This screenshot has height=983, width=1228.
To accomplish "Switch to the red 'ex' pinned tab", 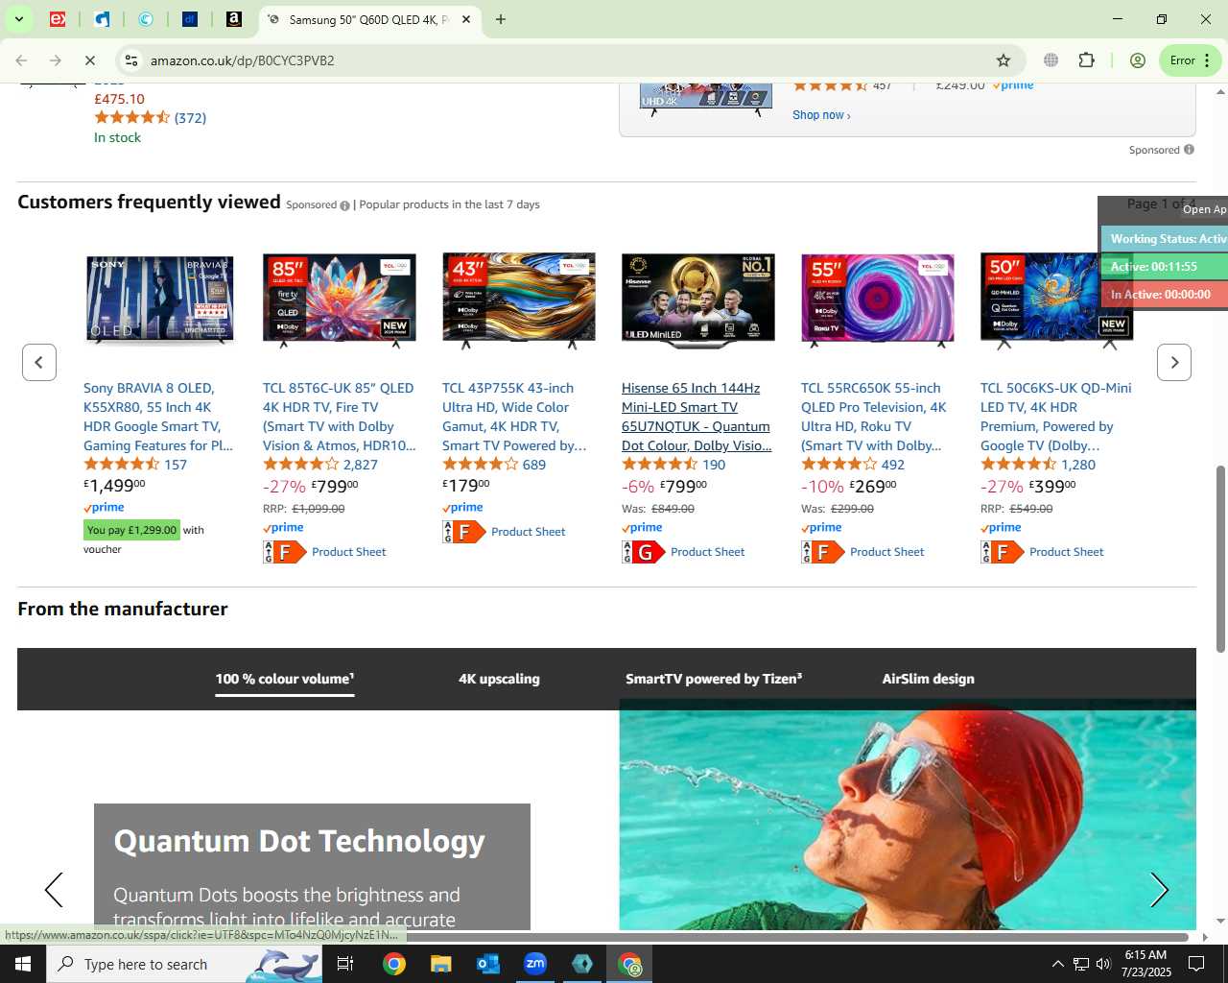I will point(58,19).
